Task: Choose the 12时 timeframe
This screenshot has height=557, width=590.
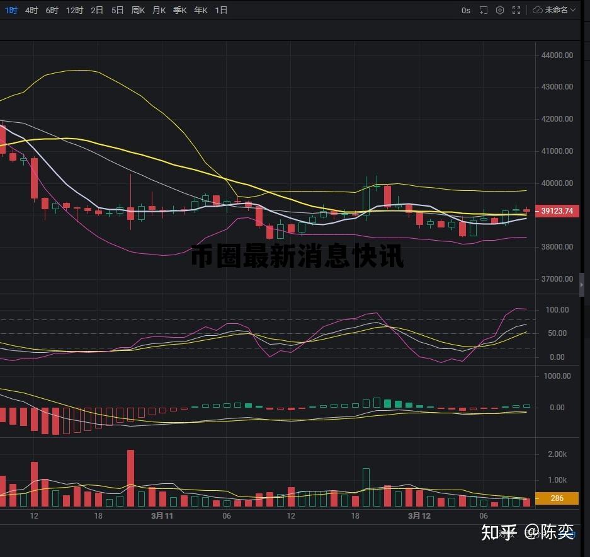Action: [74, 10]
